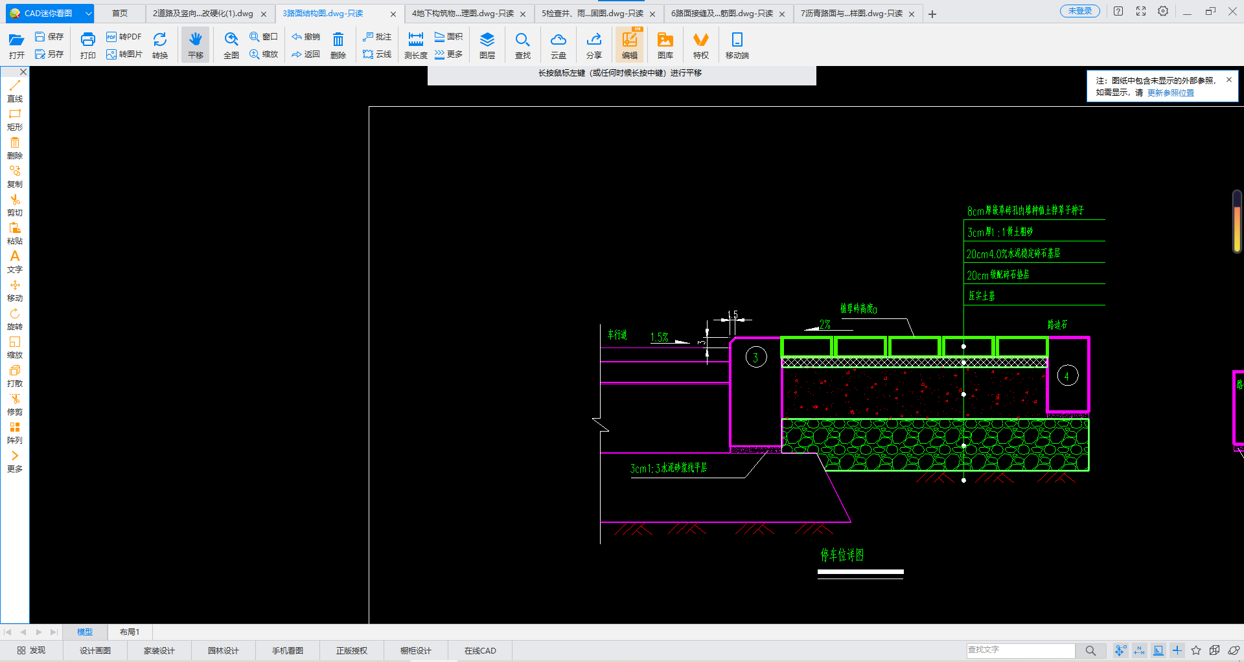The image size is (1244, 662).
Task: Select the 旋转 rotate tool in sidebar
Action: point(15,319)
